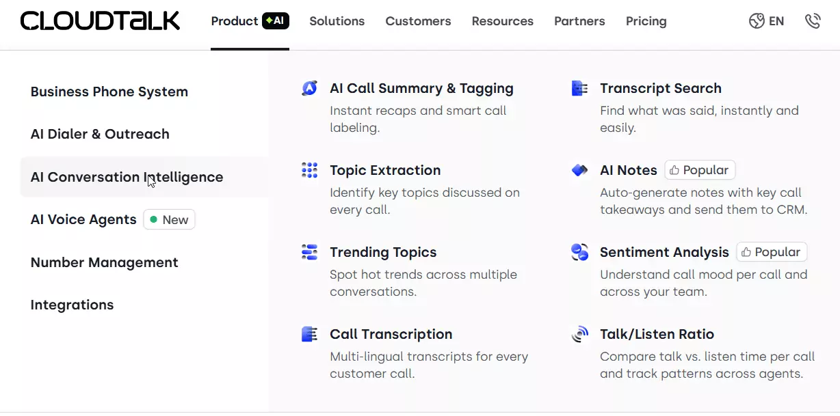Click the Popular badge beside Sentiment Analysis
Screen dimensions: 840x416
click(772, 252)
